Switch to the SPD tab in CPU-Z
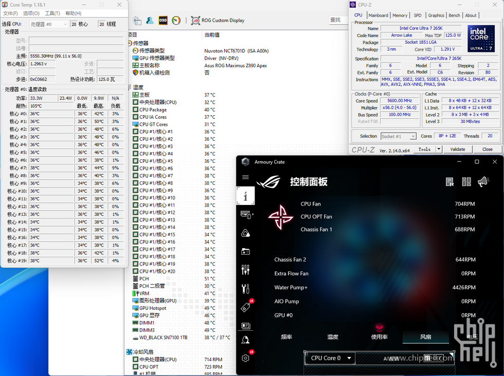The width and height of the screenshot is (504, 376). tap(418, 15)
